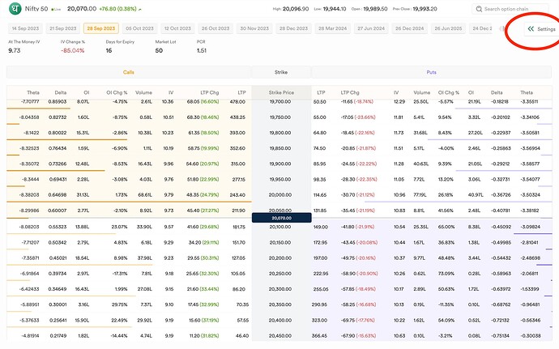The width and height of the screenshot is (559, 349).
Task: Choose the 30 Nov 2023 expiry
Action: pyautogui.click(x=254, y=28)
